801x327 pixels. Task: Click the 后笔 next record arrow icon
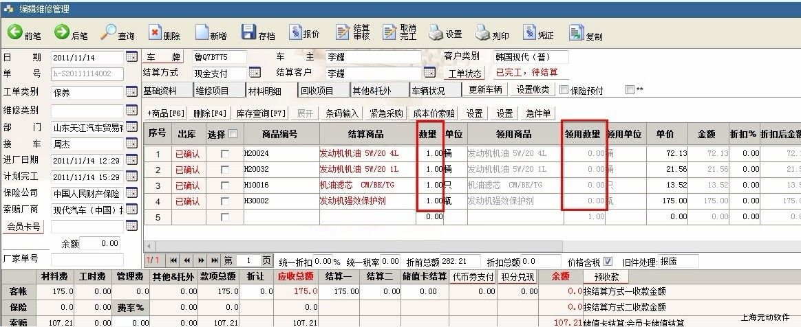[x=62, y=32]
